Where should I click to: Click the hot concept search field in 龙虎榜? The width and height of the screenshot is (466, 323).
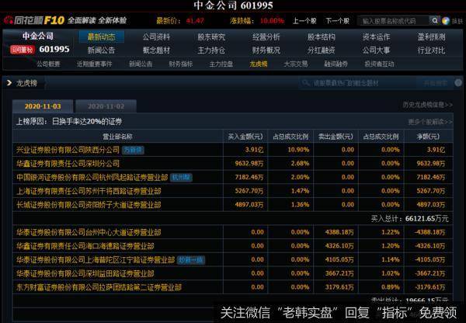pyautogui.click(x=358, y=83)
